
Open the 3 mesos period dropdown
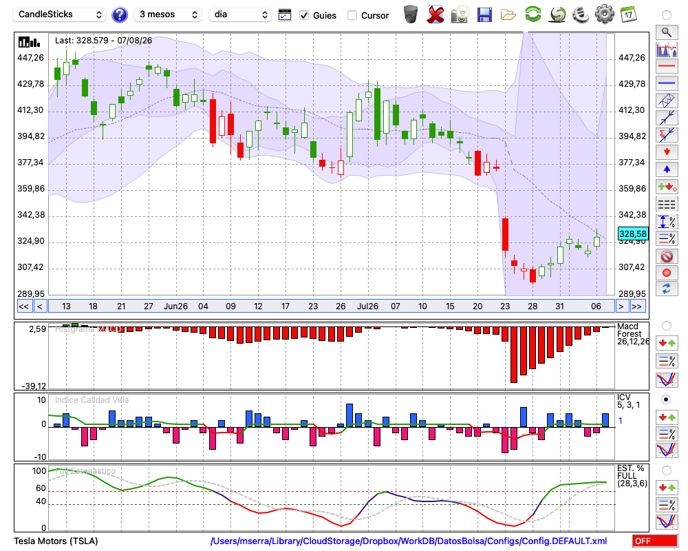click(x=168, y=14)
